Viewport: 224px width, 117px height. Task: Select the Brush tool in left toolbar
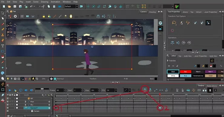point(2,24)
